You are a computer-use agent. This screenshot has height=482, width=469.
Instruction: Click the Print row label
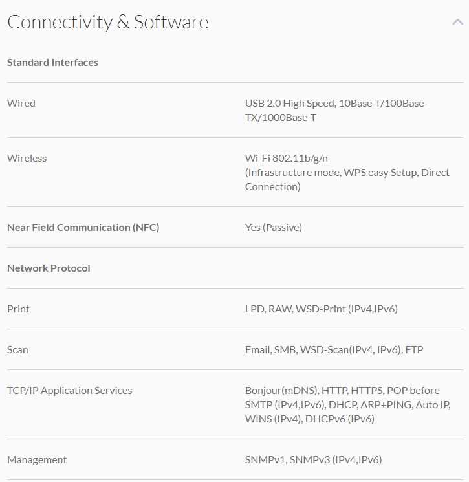click(x=18, y=309)
